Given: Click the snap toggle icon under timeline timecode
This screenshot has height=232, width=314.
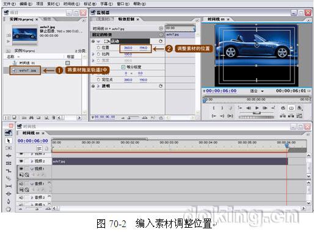Looking at the screenshot, I should (x=39, y=148).
